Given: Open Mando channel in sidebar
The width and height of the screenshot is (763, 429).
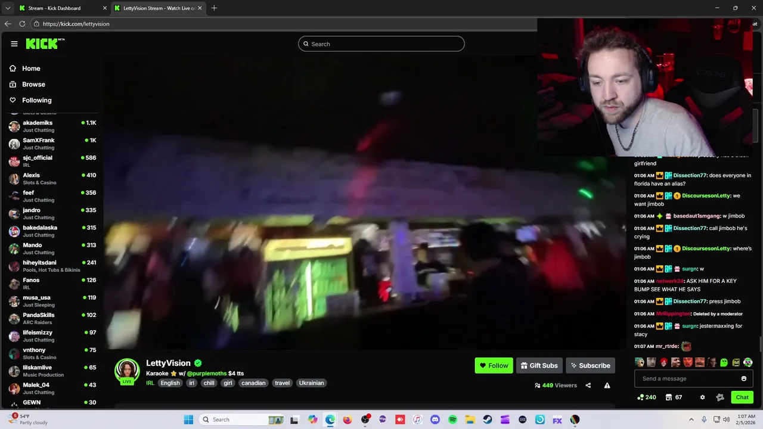Looking at the screenshot, I should [x=52, y=248].
